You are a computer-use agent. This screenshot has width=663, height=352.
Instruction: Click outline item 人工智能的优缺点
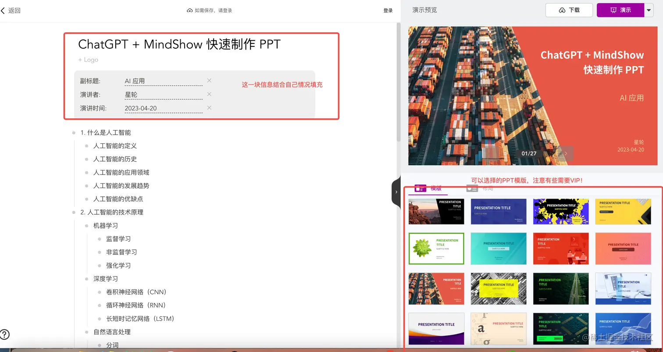point(118,199)
